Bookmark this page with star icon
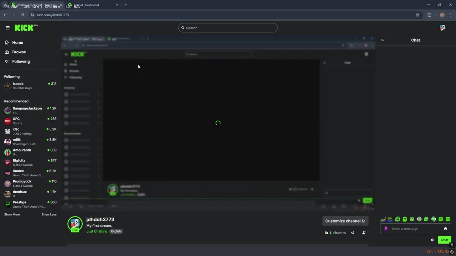456x256 pixels. pyautogui.click(x=418, y=15)
